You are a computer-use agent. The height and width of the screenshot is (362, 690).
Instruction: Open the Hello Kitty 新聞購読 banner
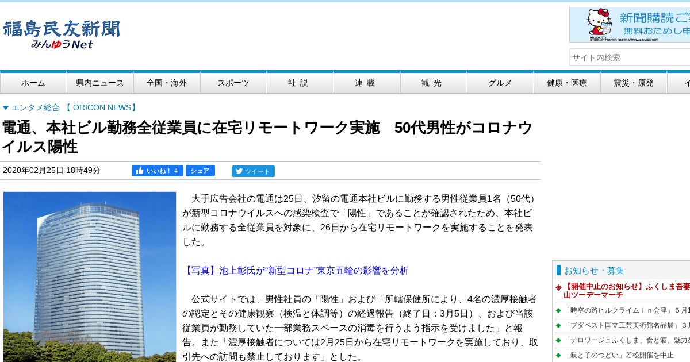coord(630,25)
